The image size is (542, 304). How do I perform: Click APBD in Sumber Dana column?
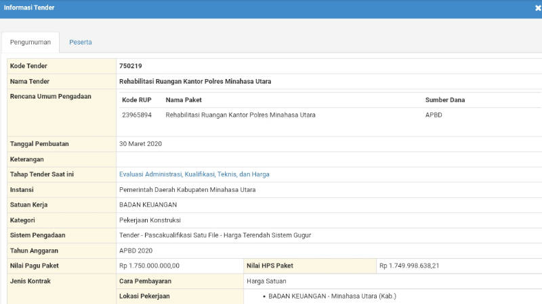434,115
